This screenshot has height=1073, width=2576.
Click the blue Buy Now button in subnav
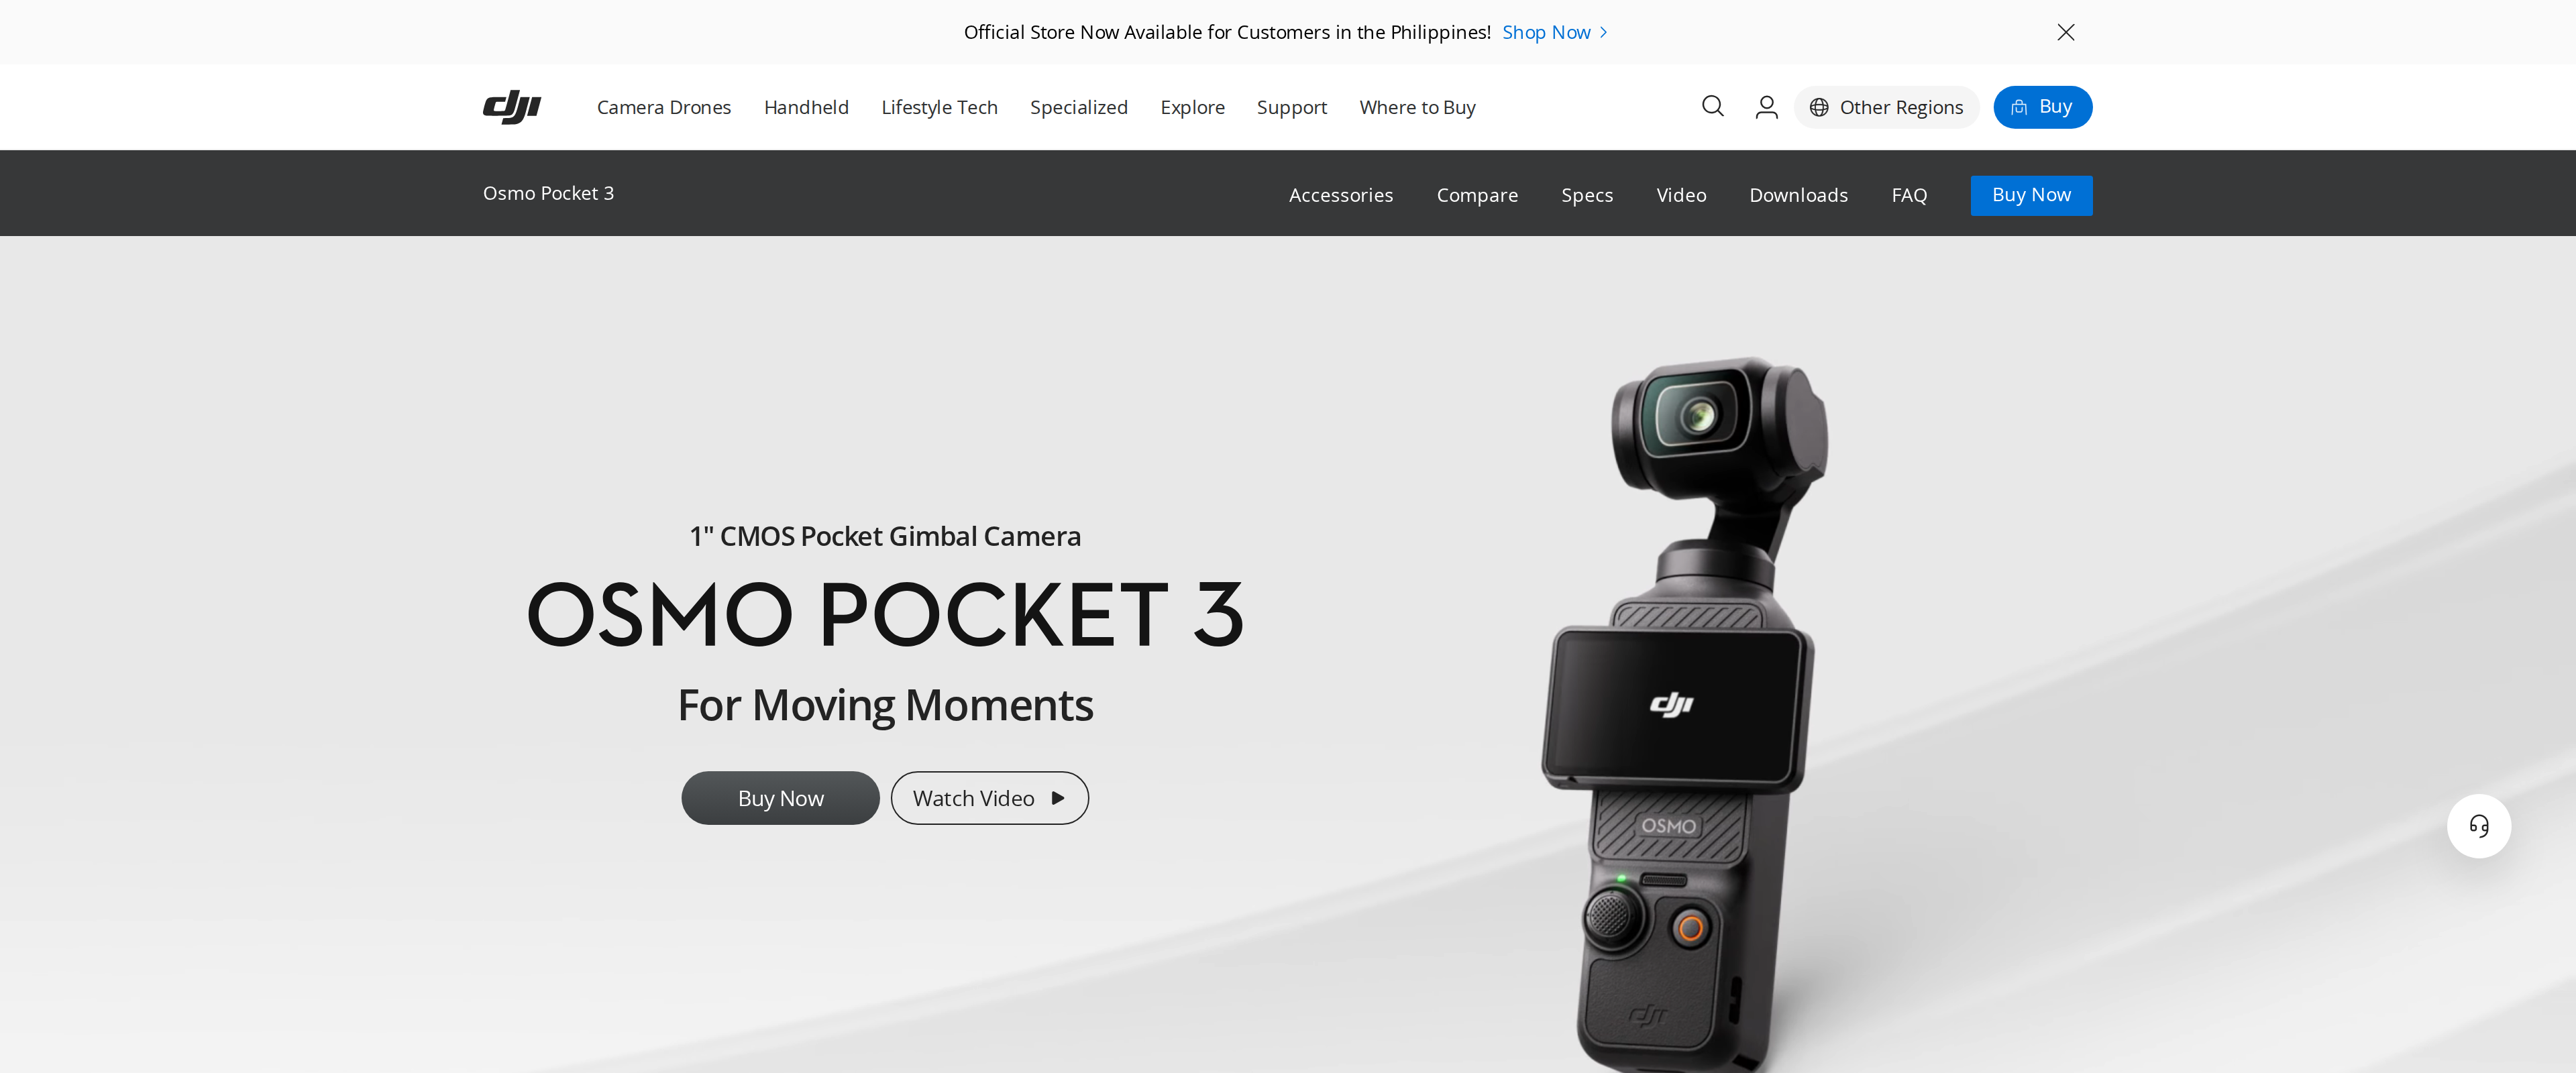2031,195
